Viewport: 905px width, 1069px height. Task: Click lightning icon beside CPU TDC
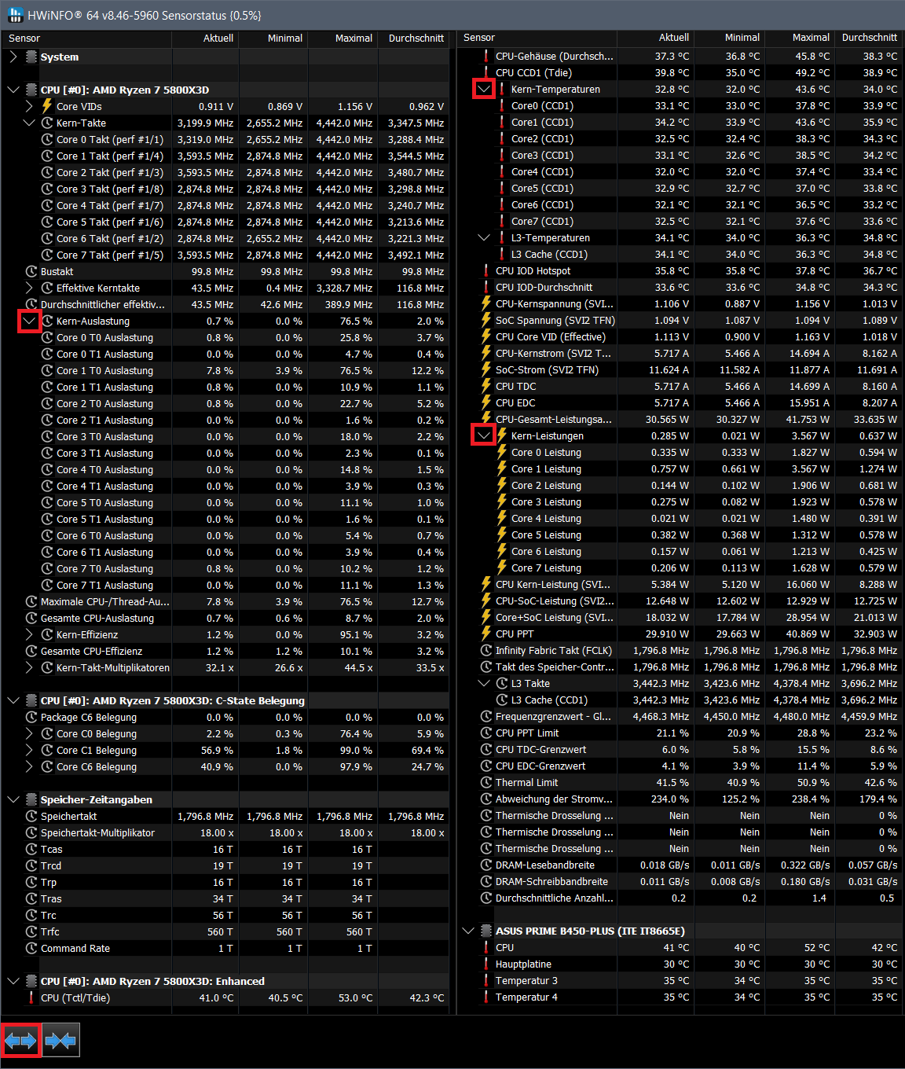pos(486,386)
